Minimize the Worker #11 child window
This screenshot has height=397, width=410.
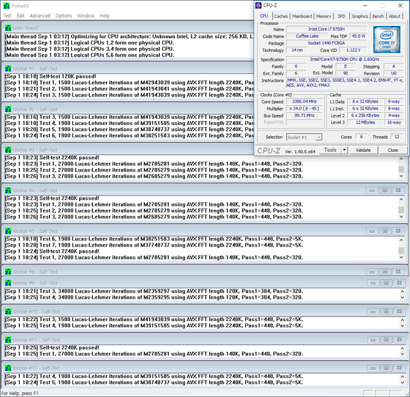tap(373, 340)
